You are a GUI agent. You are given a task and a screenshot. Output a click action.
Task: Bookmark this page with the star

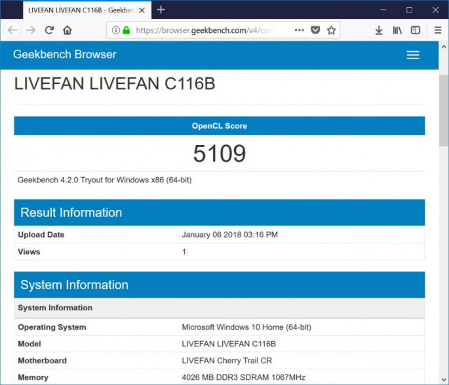[331, 30]
